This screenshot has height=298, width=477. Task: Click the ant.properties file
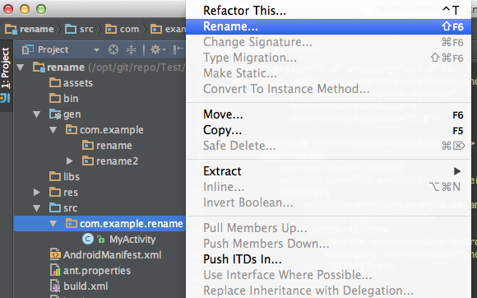tap(90, 271)
